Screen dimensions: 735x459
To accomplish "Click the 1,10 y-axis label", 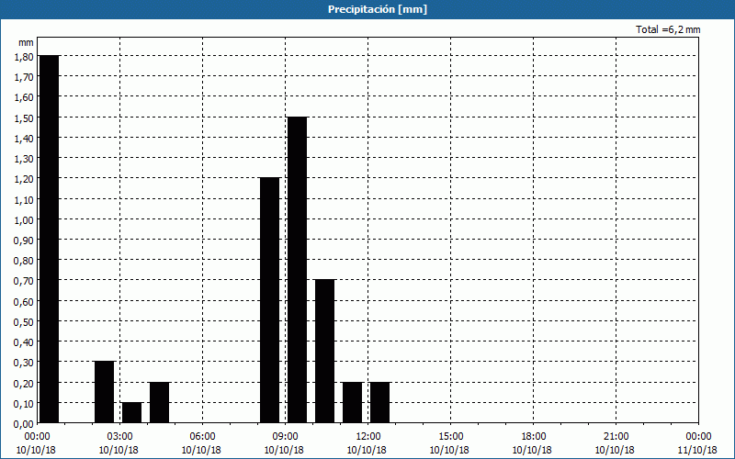I will coord(24,199).
